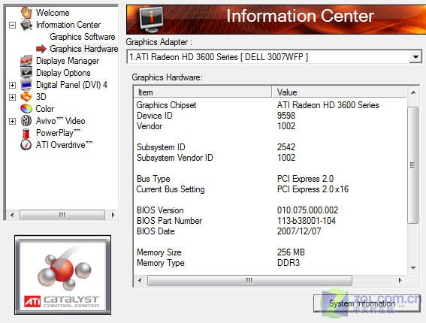Expand the Avivo Video tree node
The image size is (426, 323).
pyautogui.click(x=12, y=121)
